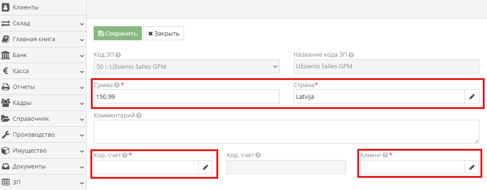Image resolution: width=487 pixels, height=190 pixels.
Task: Open the Клиенты menu item
Action: coord(43,7)
